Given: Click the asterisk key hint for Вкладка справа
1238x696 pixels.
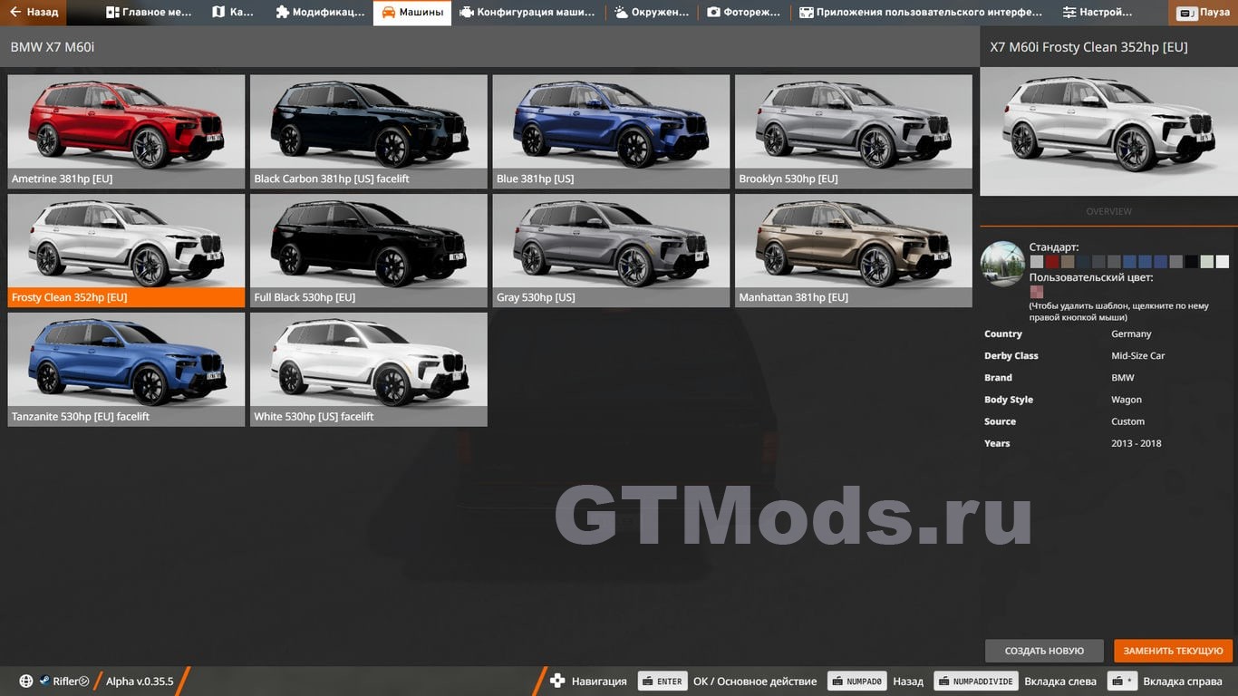Looking at the screenshot, I should 1122,681.
